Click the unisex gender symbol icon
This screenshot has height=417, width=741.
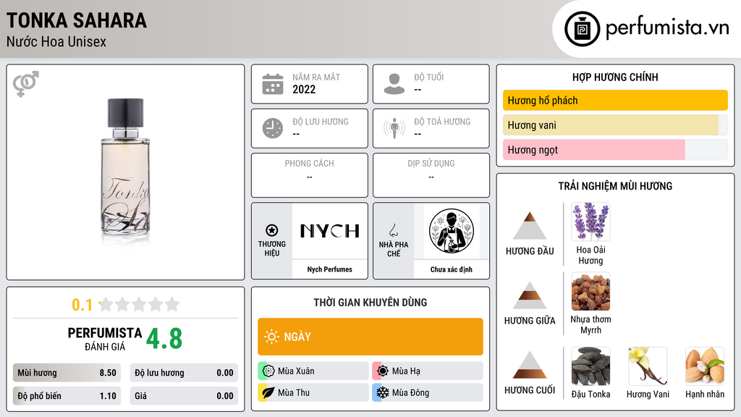click(25, 83)
